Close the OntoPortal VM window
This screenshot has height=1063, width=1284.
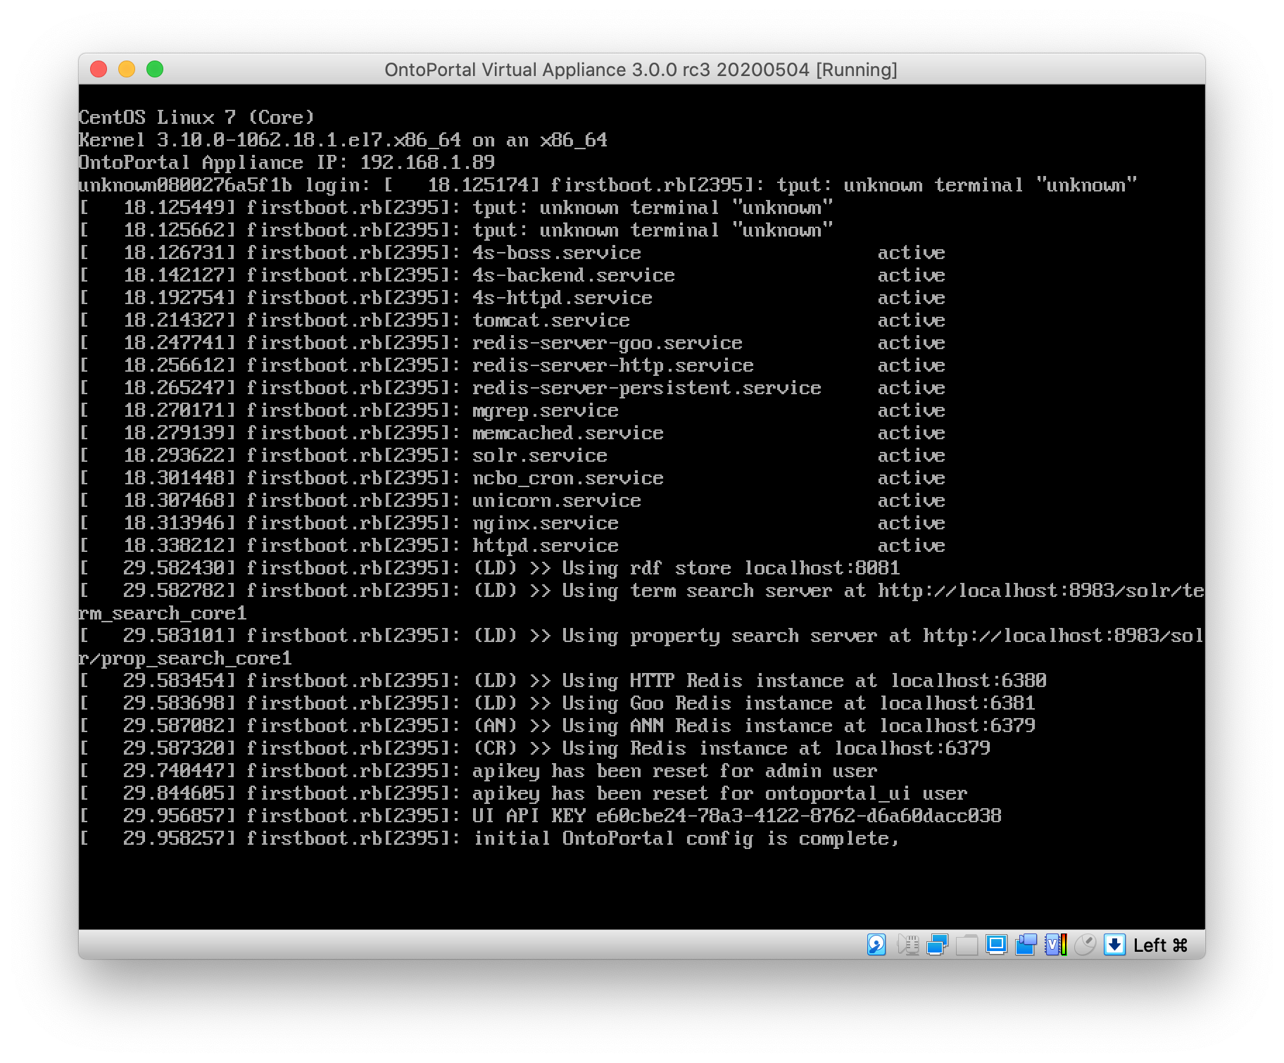coord(99,69)
